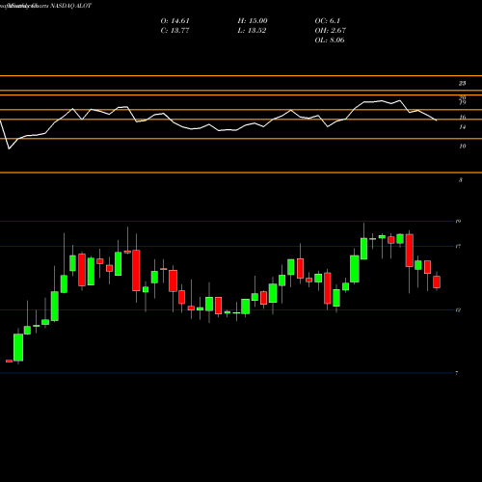Select the close value C: 13.77

click(174, 31)
